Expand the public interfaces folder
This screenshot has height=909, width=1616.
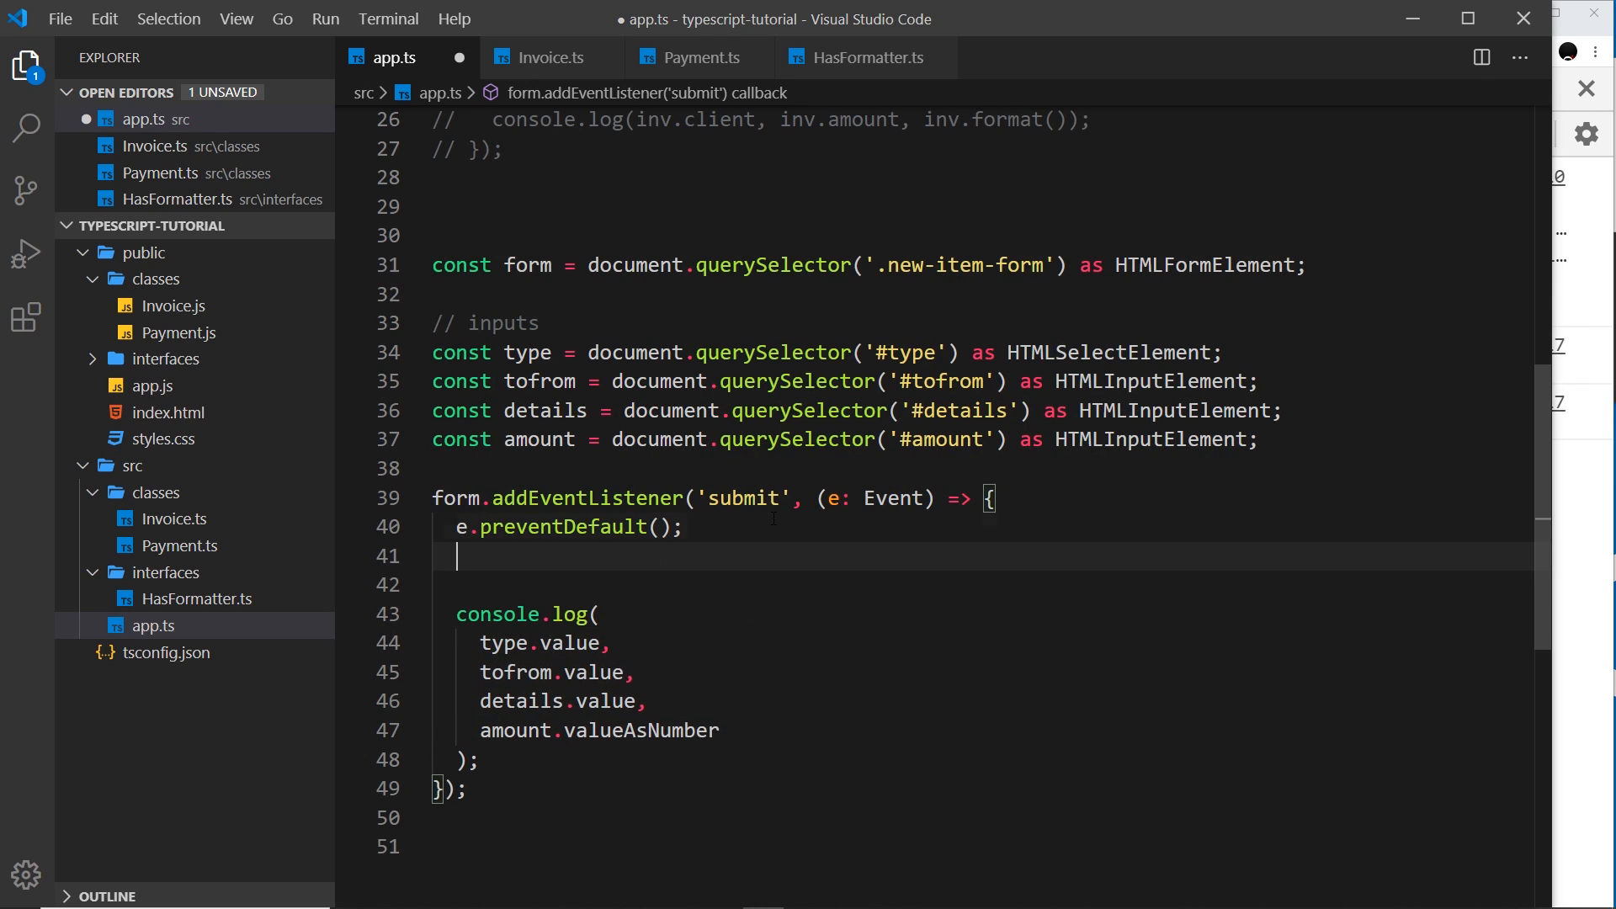point(93,359)
